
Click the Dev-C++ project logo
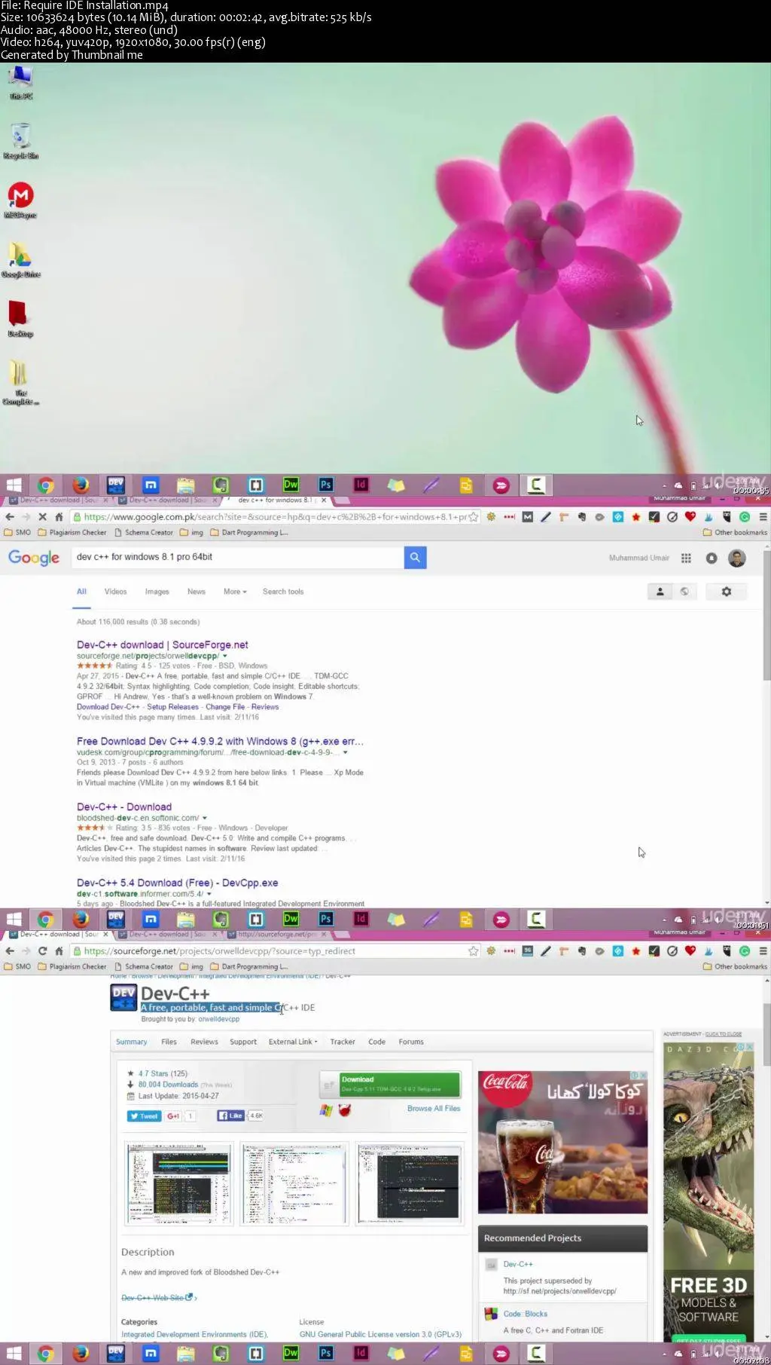point(123,997)
